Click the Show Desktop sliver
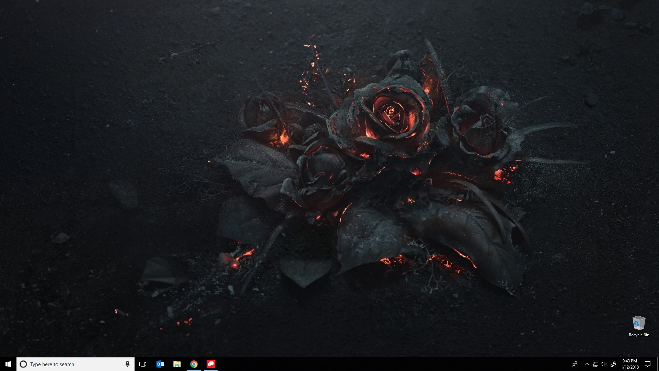 coord(658,364)
